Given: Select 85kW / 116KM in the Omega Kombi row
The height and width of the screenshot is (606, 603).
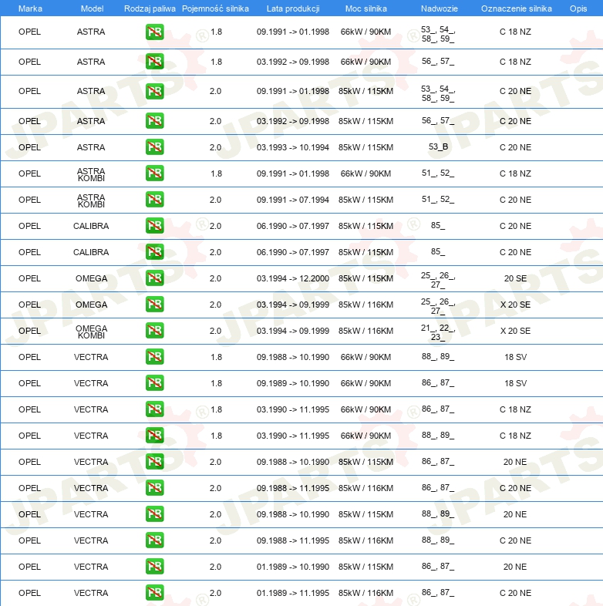Looking at the screenshot, I should tap(366, 331).
